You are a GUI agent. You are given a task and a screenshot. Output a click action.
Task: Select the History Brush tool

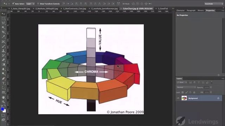[x=3, y=55]
